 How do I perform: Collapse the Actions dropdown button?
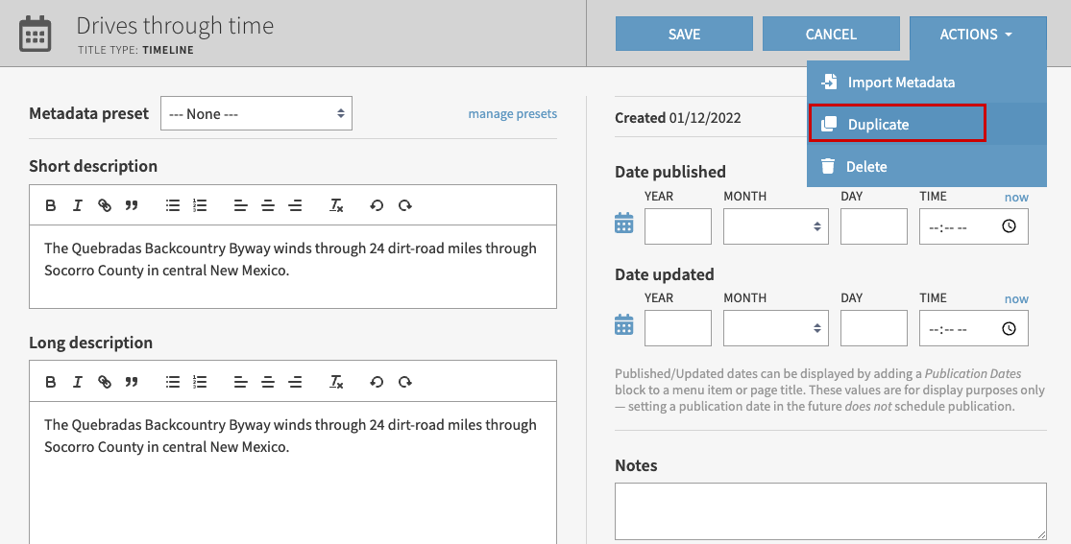978,35
